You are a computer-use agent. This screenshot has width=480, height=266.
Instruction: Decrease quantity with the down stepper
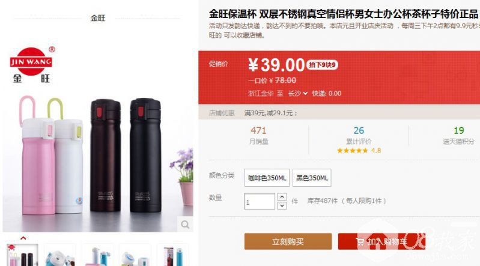[282, 205]
